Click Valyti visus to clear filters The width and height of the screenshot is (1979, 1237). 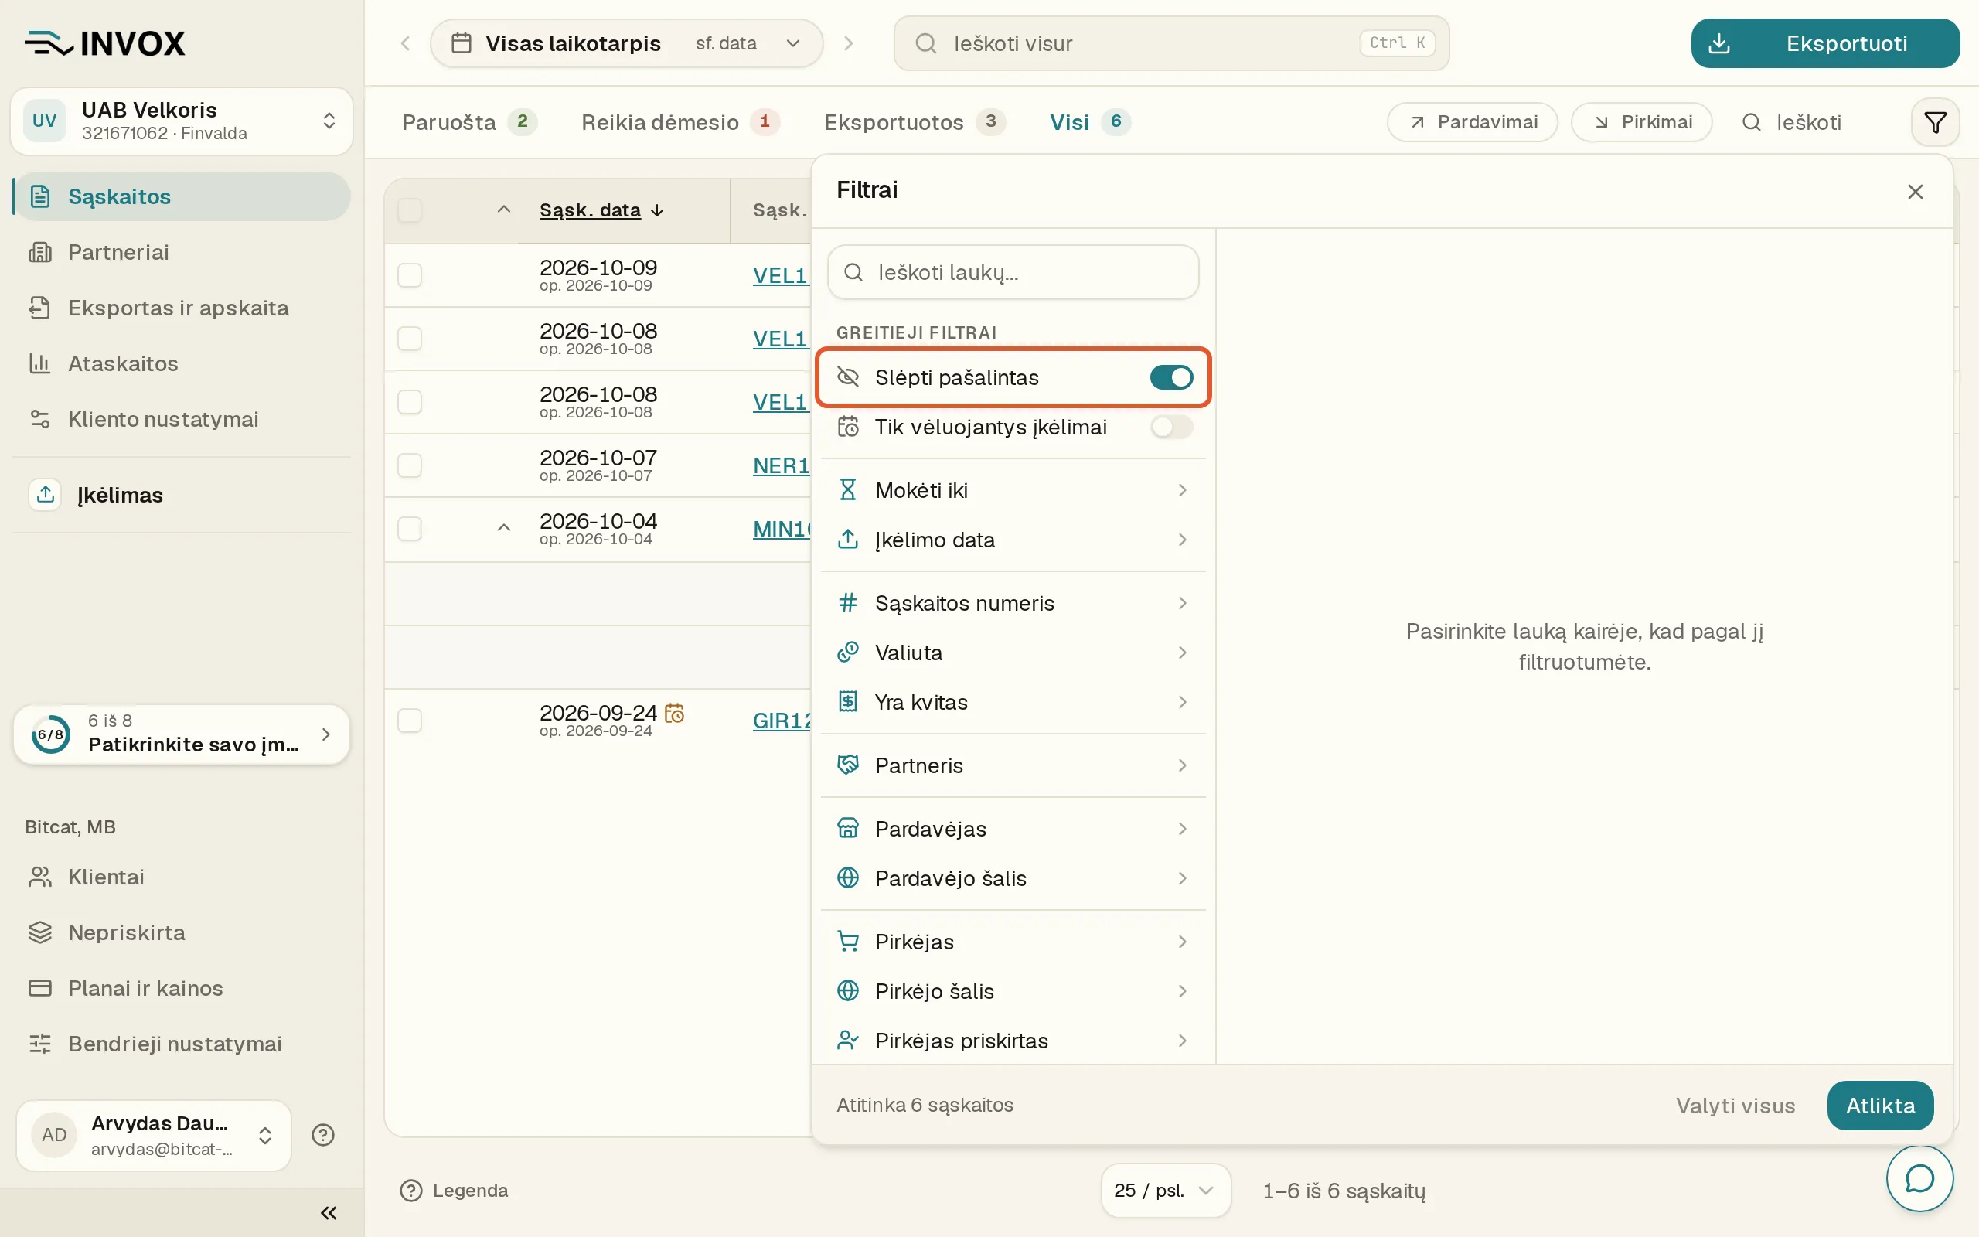(1735, 1106)
